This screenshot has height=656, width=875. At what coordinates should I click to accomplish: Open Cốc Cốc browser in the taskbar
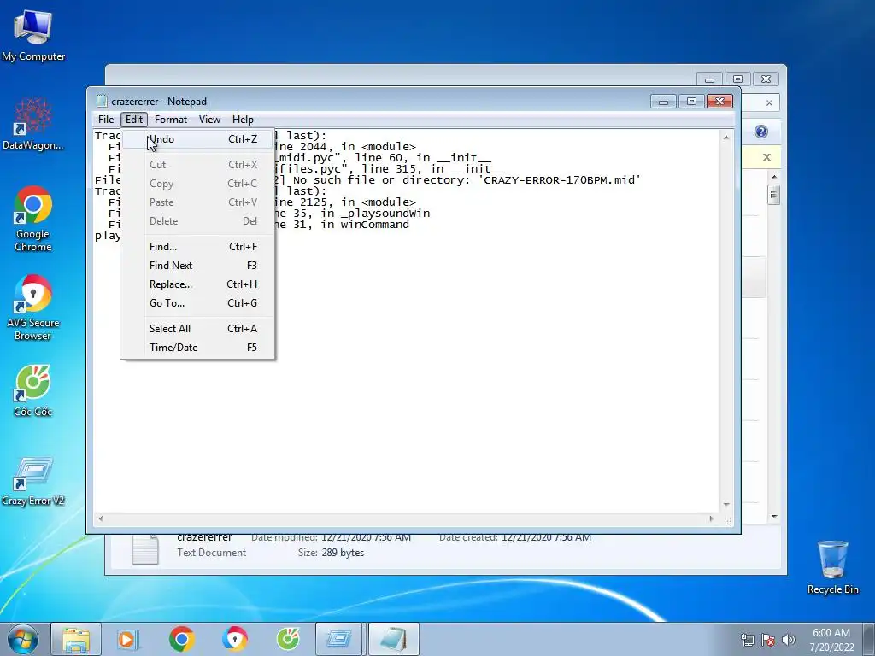[288, 639]
